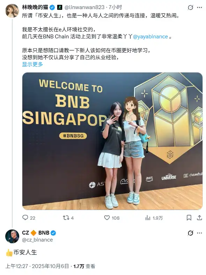Click the 1.7万 查看 view count
This screenshot has width=206, height=275.
click(84, 266)
